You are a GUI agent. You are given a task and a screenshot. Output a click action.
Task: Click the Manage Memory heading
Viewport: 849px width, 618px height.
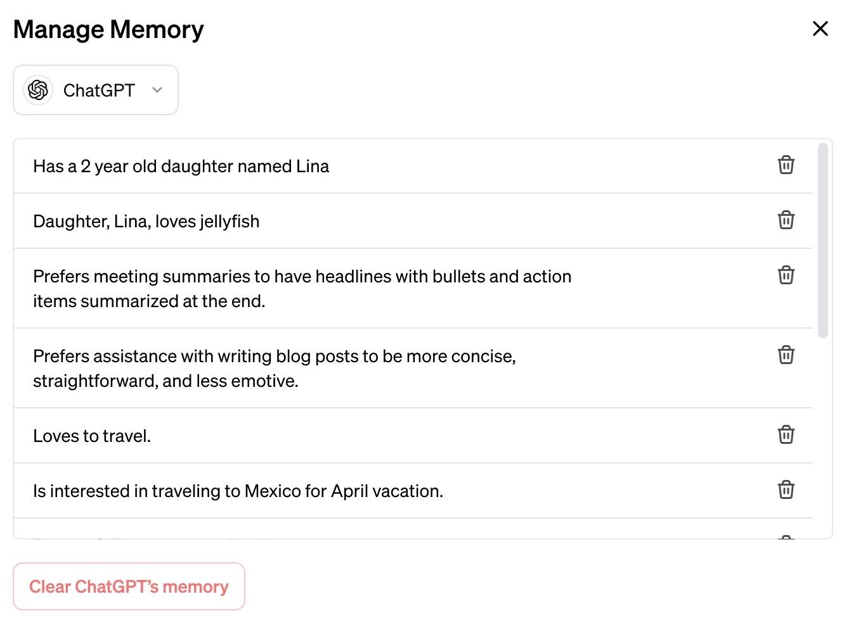pos(108,29)
